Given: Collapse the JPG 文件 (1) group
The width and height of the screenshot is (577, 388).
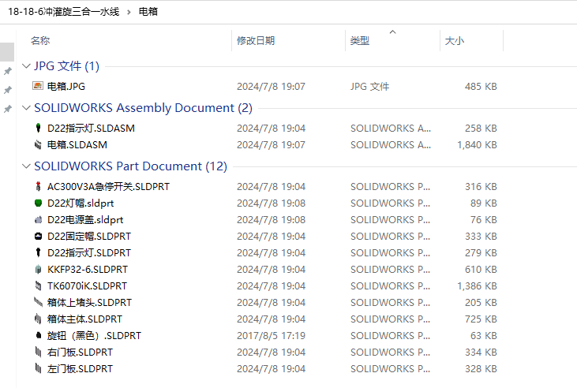Looking at the screenshot, I should pos(26,66).
